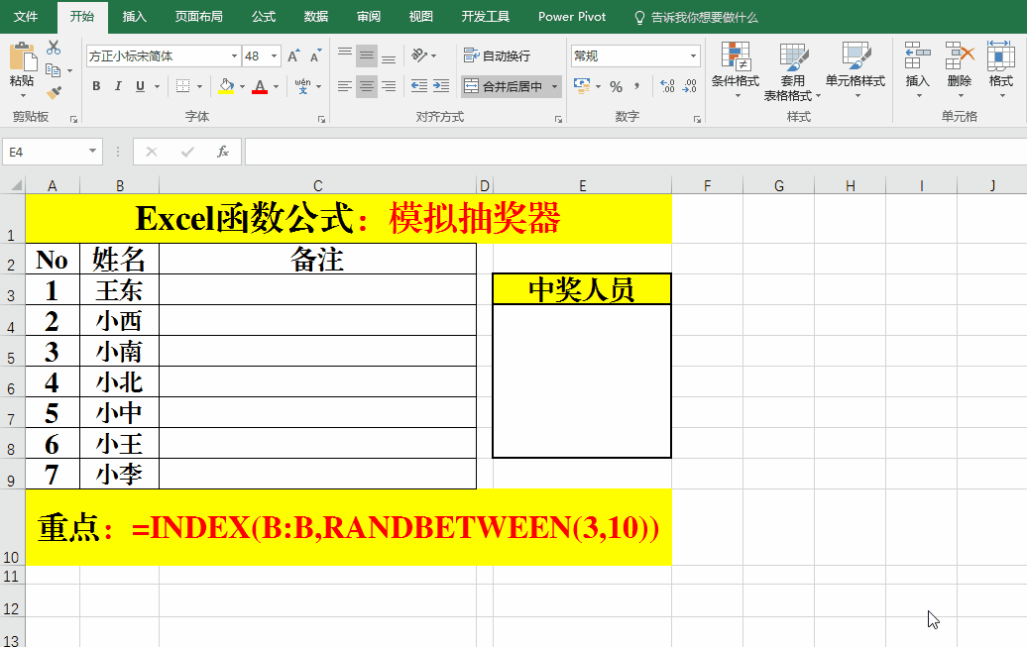Decrease decimal places
The width and height of the screenshot is (1027, 647).
click(689, 86)
